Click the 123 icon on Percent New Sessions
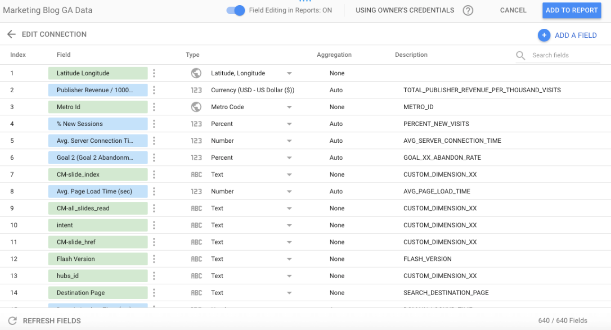Screen dimensions: 611x330 pos(196,123)
